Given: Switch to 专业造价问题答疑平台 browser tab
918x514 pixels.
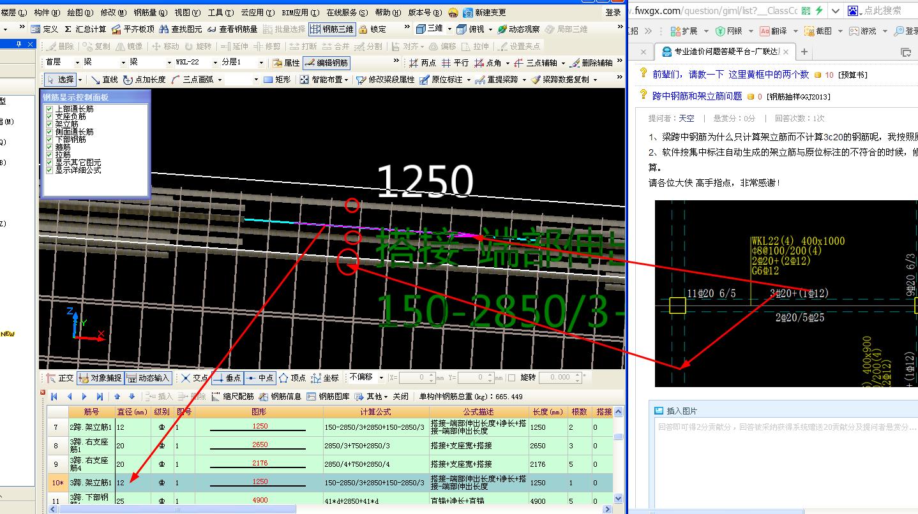Looking at the screenshot, I should coord(725,52).
